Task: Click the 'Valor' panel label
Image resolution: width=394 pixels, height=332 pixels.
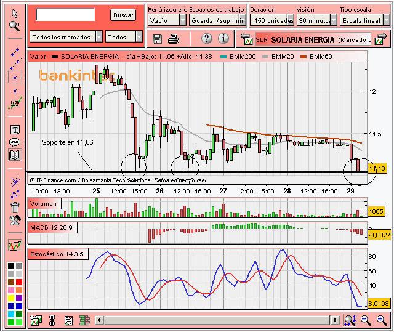Action: [x=38, y=56]
